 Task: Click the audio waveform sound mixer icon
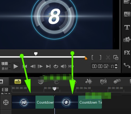click(89, 81)
